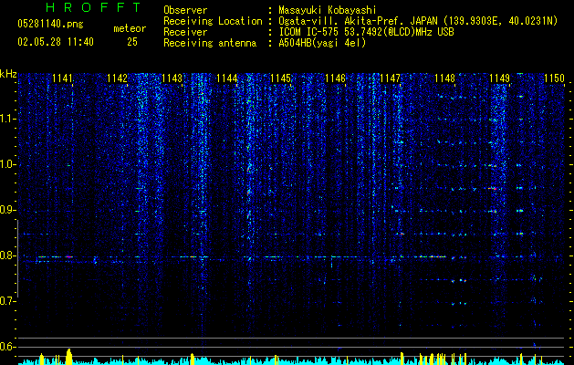Click the 1145 time marker

click(281, 78)
